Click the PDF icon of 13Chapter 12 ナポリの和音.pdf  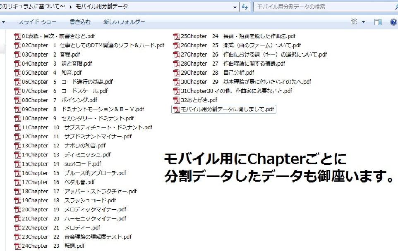(17, 146)
